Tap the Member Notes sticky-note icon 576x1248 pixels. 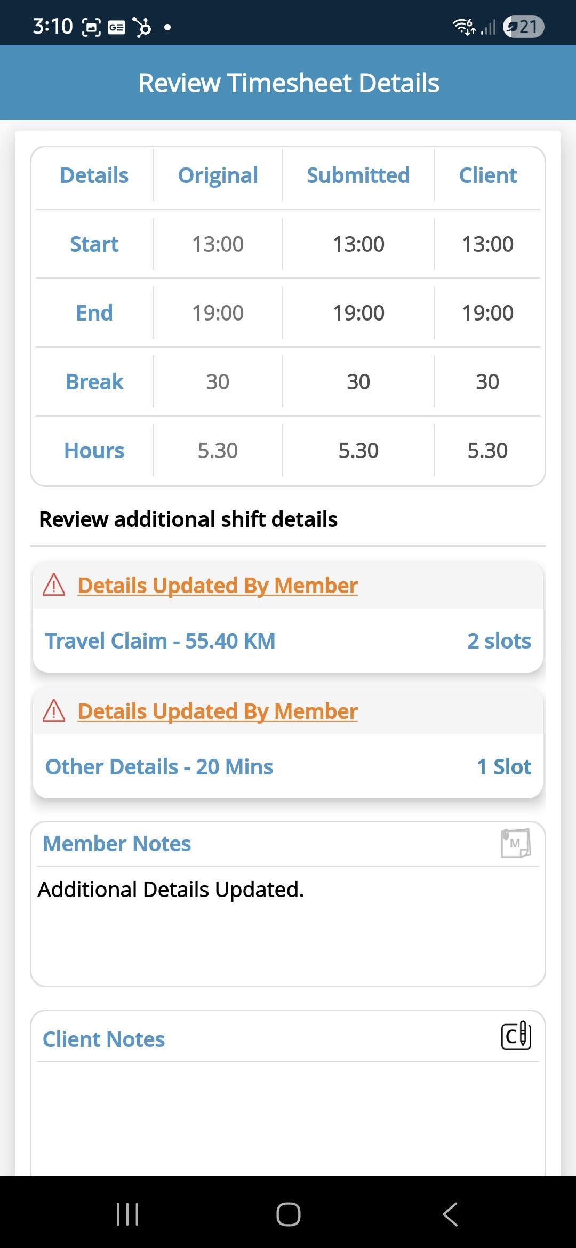[x=516, y=843]
